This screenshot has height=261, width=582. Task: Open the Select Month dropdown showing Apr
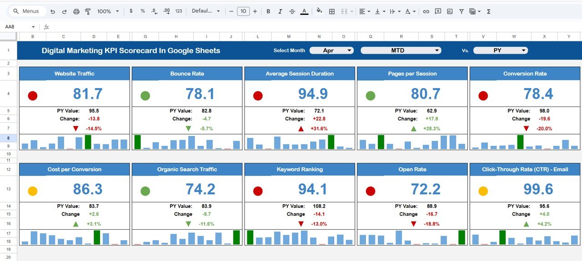(x=331, y=50)
